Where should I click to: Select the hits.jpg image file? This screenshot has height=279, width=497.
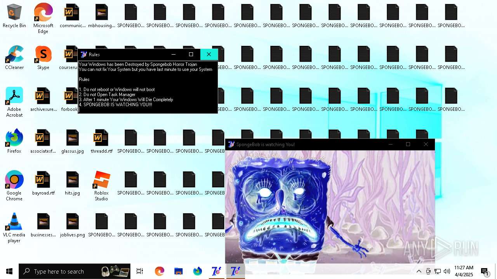[x=73, y=183]
